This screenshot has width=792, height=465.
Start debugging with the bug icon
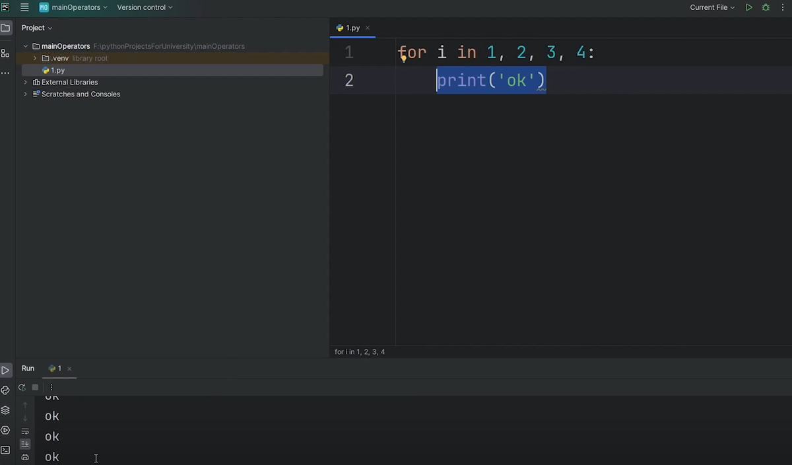coord(766,7)
